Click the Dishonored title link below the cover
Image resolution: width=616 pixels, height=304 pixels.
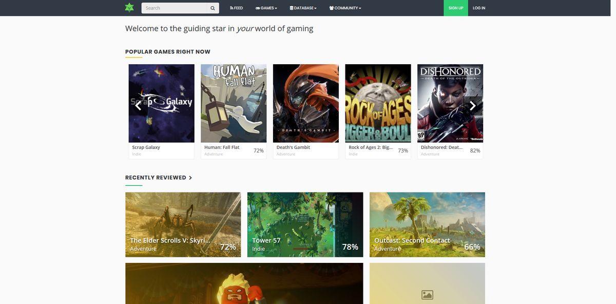(x=442, y=147)
